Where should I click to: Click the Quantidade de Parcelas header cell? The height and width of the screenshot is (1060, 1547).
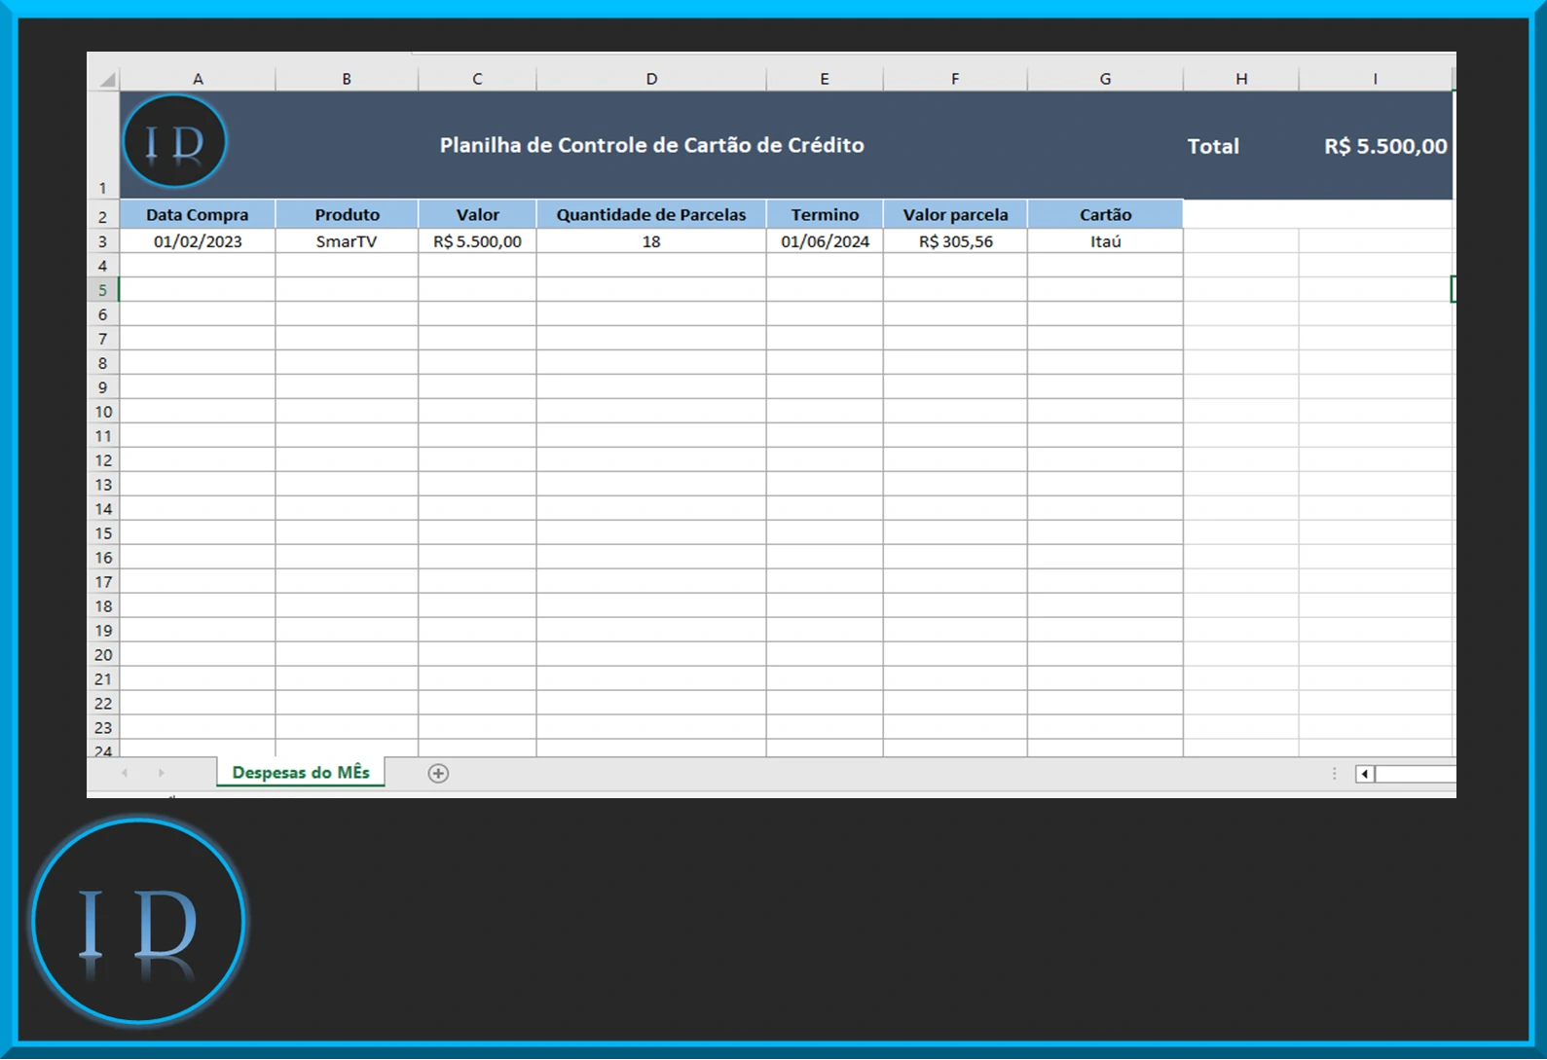tap(651, 214)
